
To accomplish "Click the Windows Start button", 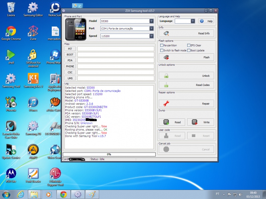I will (6, 194).
